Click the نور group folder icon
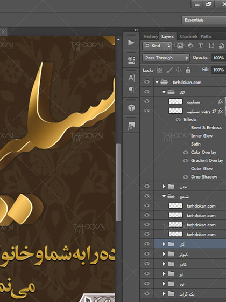The width and height of the screenshot is (226, 302). [171, 284]
